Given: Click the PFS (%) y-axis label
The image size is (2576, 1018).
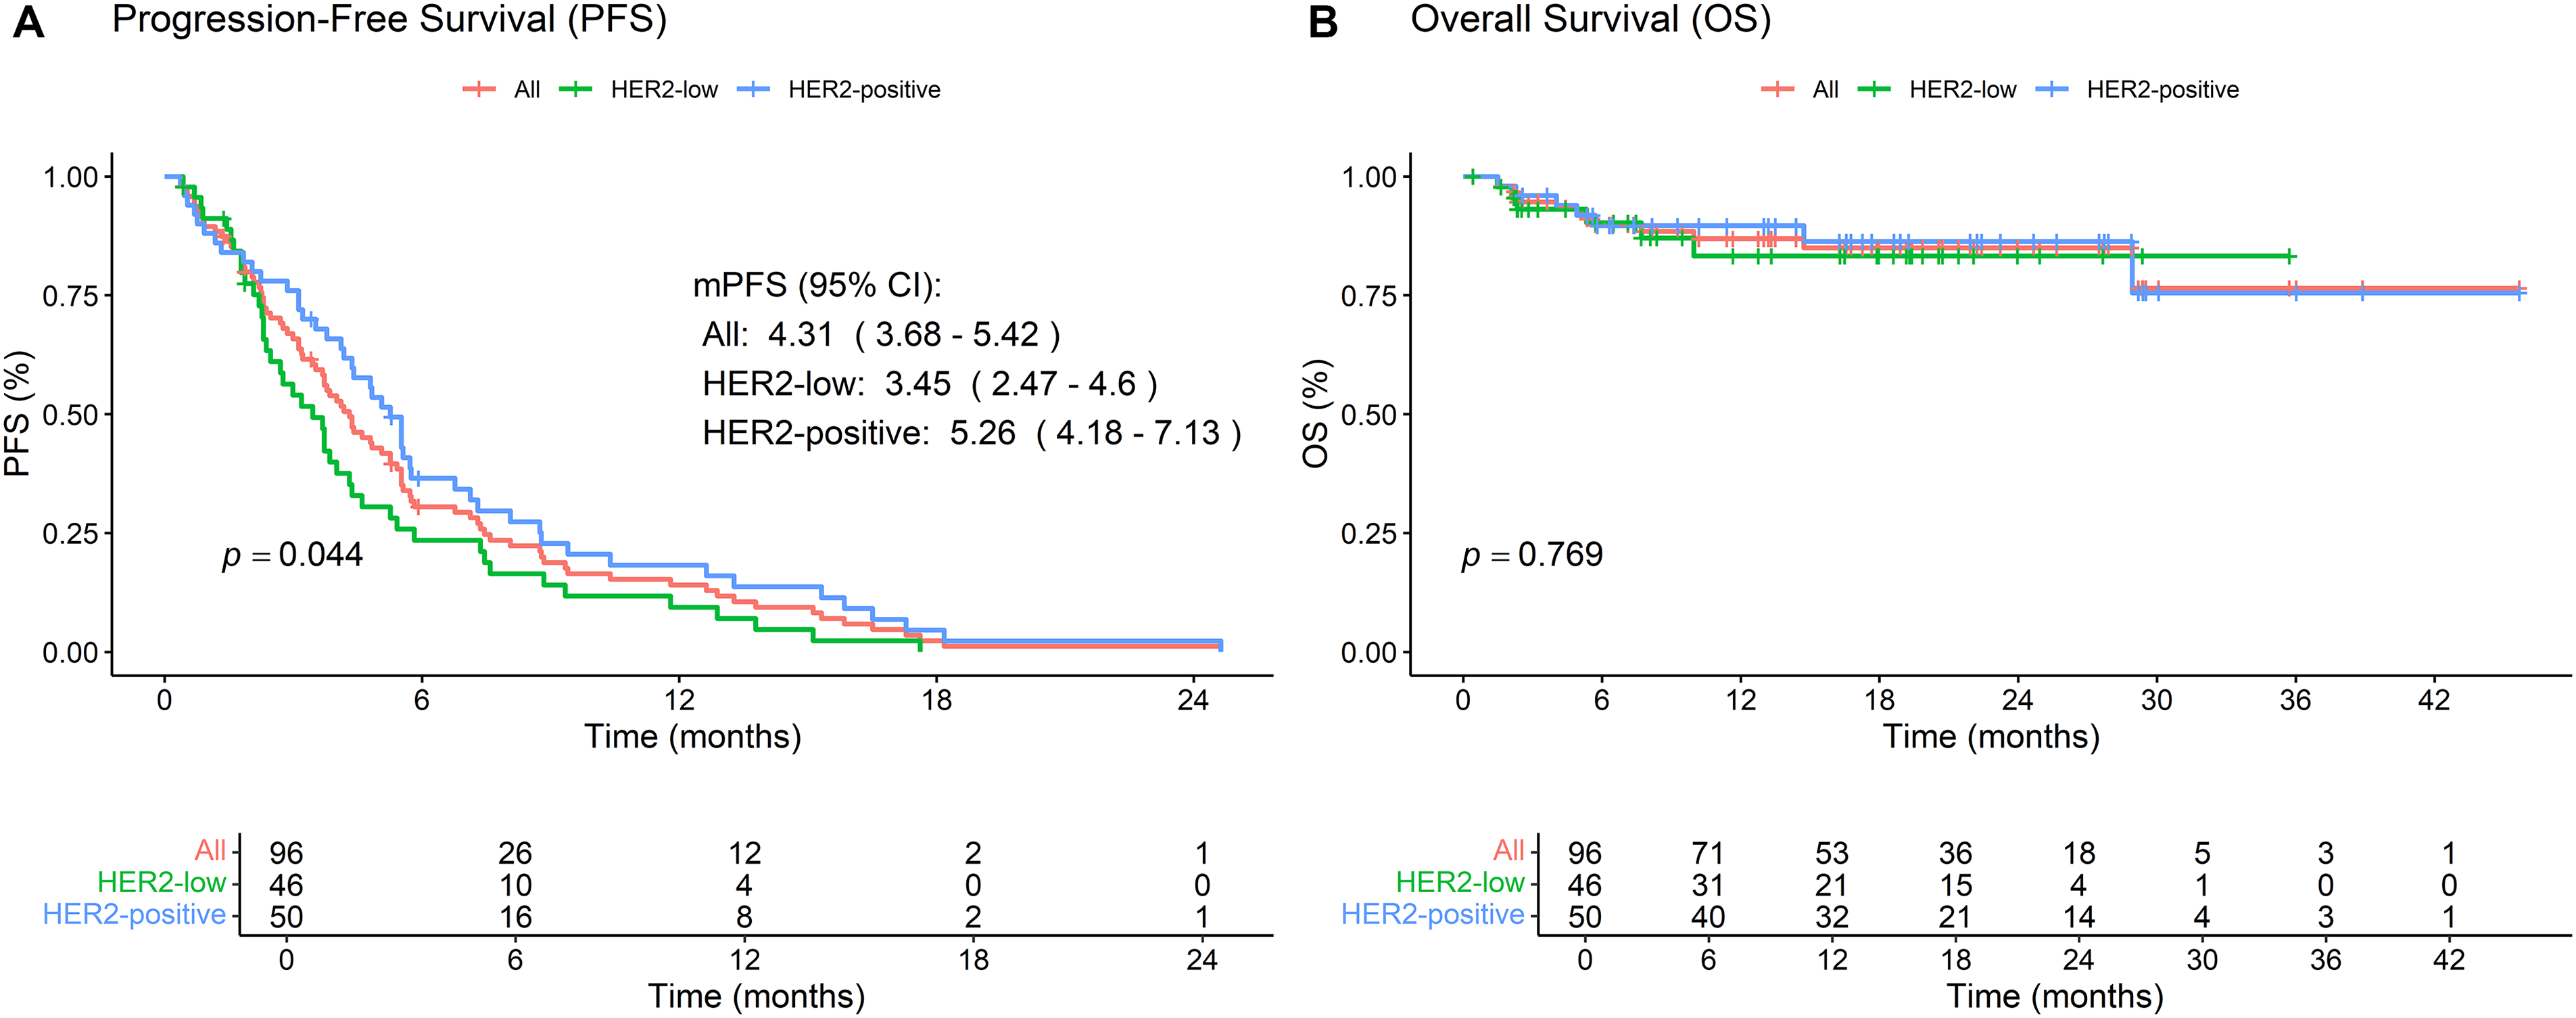Looking at the screenshot, I should click(x=18, y=413).
